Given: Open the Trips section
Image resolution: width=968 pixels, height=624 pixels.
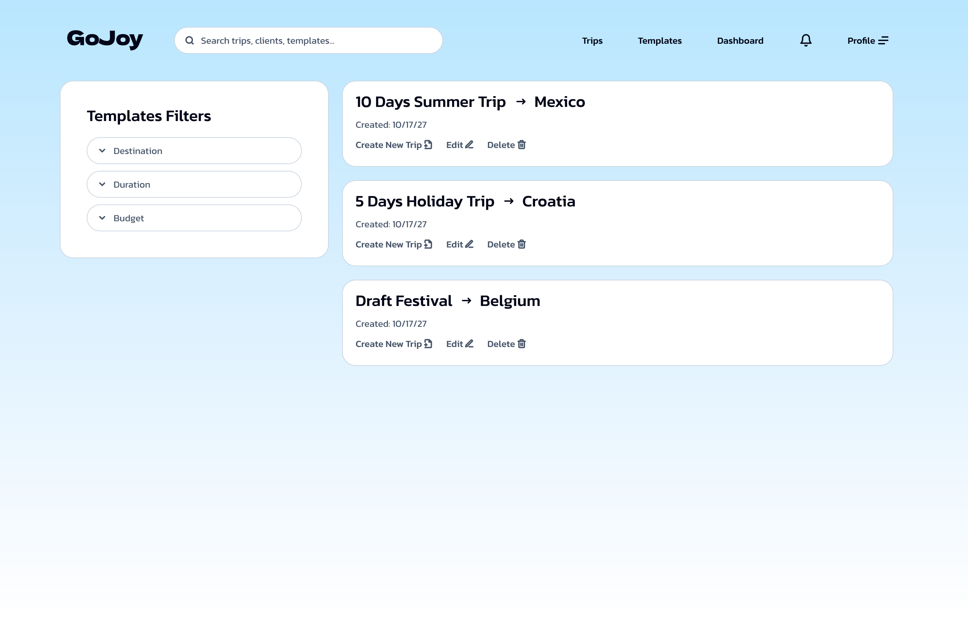Looking at the screenshot, I should [x=592, y=41].
